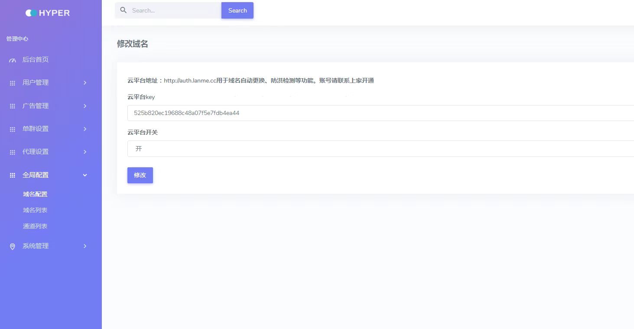This screenshot has height=329, width=634.
Task: Click the grid icon beside 代理设置
Action: (13, 152)
